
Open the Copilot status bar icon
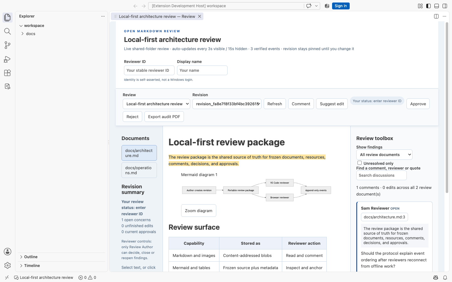pyautogui.click(x=436, y=278)
